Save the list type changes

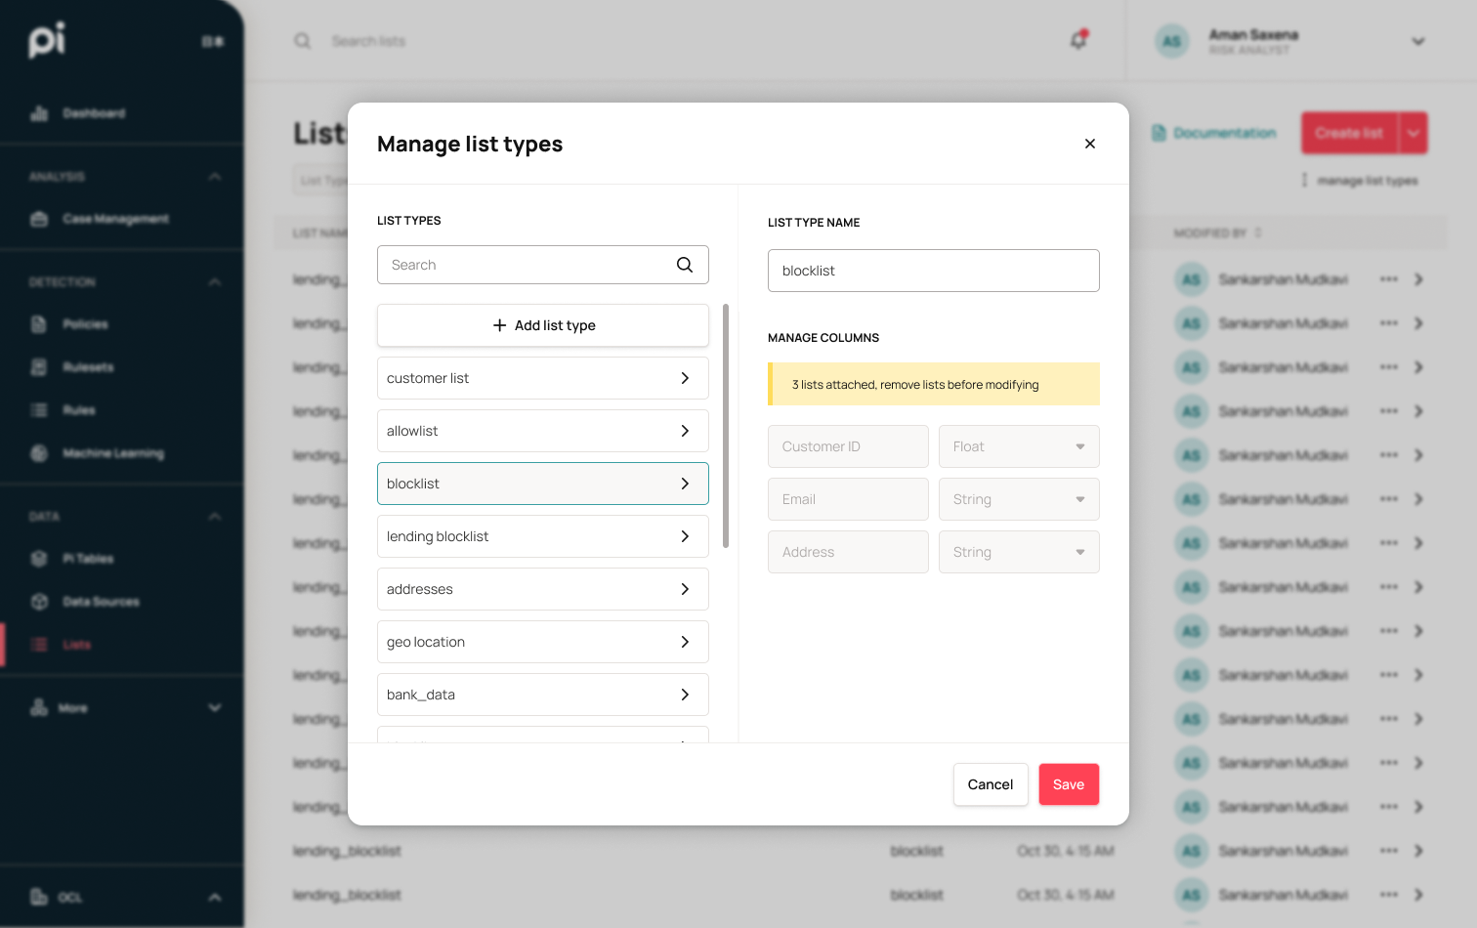1069,784
